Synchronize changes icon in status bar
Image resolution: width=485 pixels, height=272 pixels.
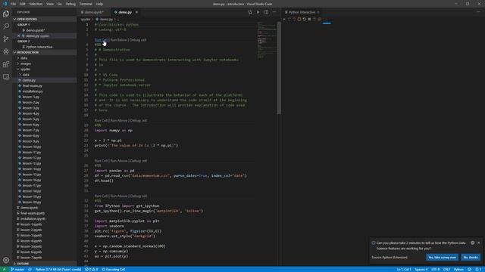[30, 269]
